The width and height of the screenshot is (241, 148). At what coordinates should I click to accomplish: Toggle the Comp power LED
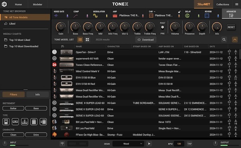click(x=87, y=16)
